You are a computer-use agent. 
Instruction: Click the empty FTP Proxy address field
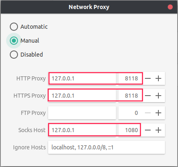click(x=82, y=113)
